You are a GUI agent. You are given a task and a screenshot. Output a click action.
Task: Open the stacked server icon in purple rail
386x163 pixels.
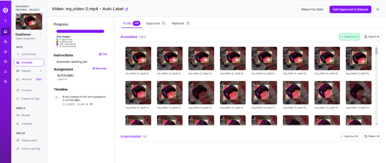click(x=5, y=61)
